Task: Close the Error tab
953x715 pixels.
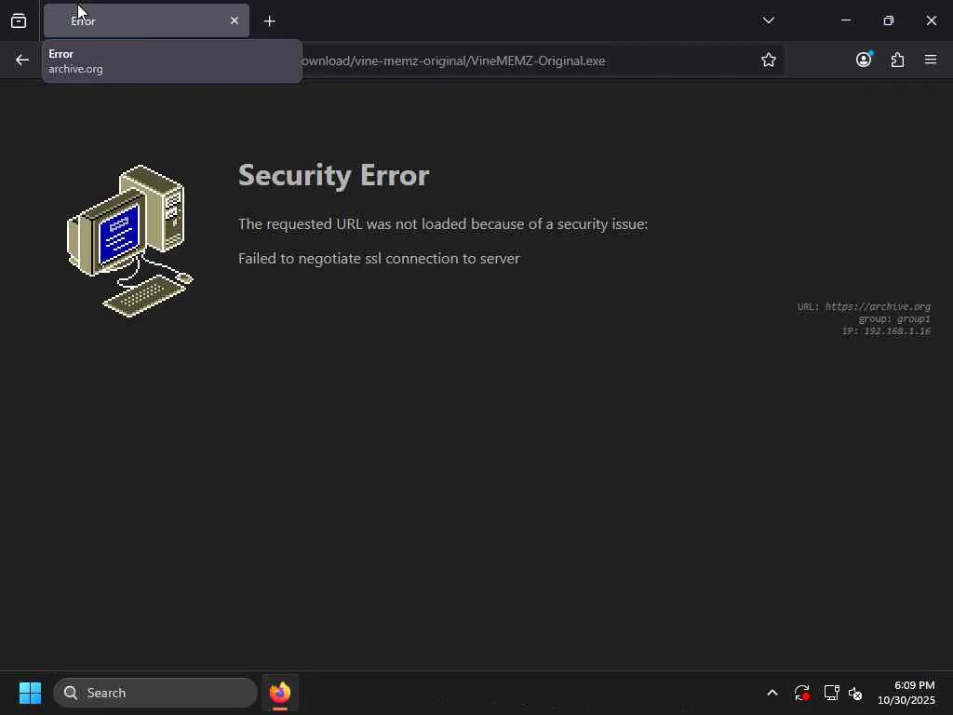Action: pyautogui.click(x=234, y=20)
